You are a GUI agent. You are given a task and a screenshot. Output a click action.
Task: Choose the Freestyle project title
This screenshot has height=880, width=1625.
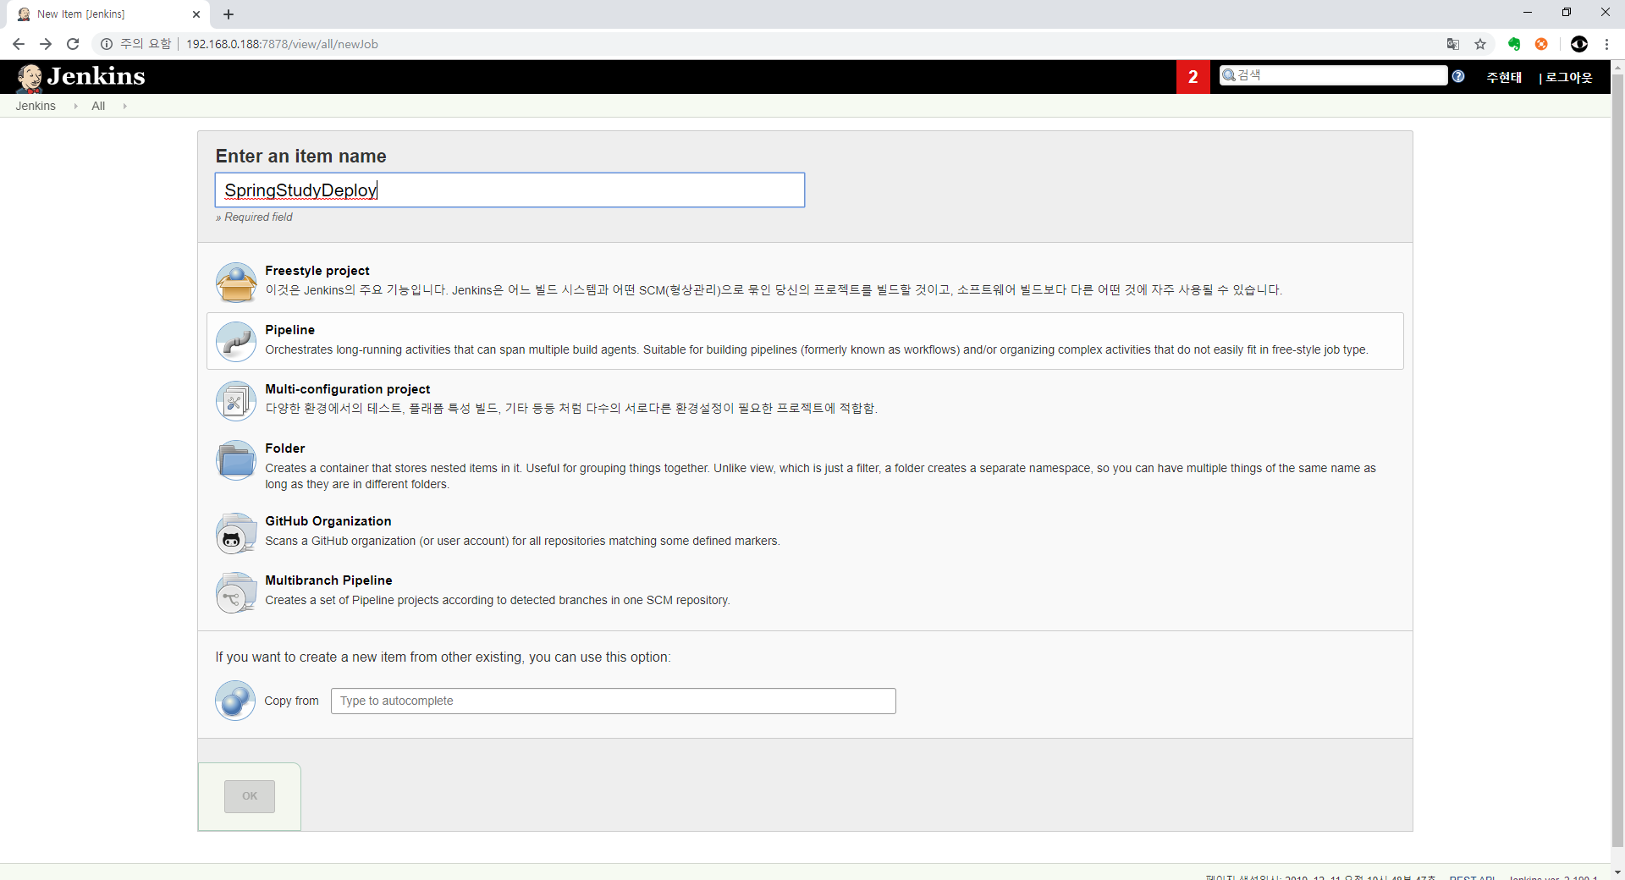[x=317, y=271]
